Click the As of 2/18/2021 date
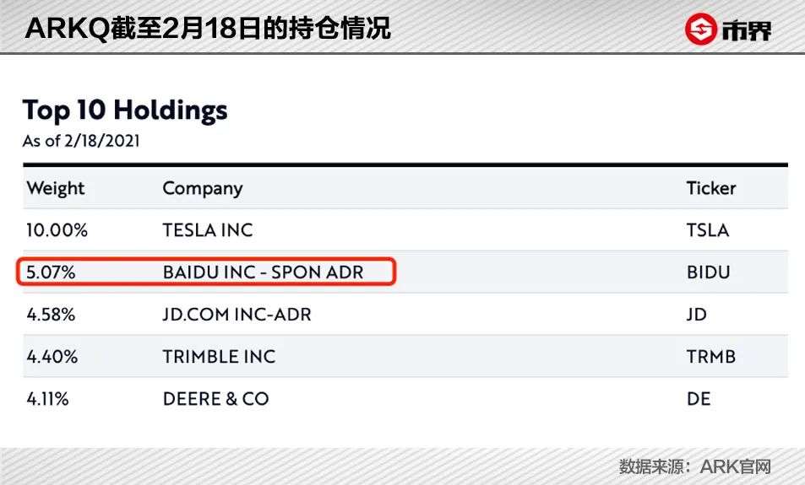This screenshot has height=485, width=805. point(81,141)
